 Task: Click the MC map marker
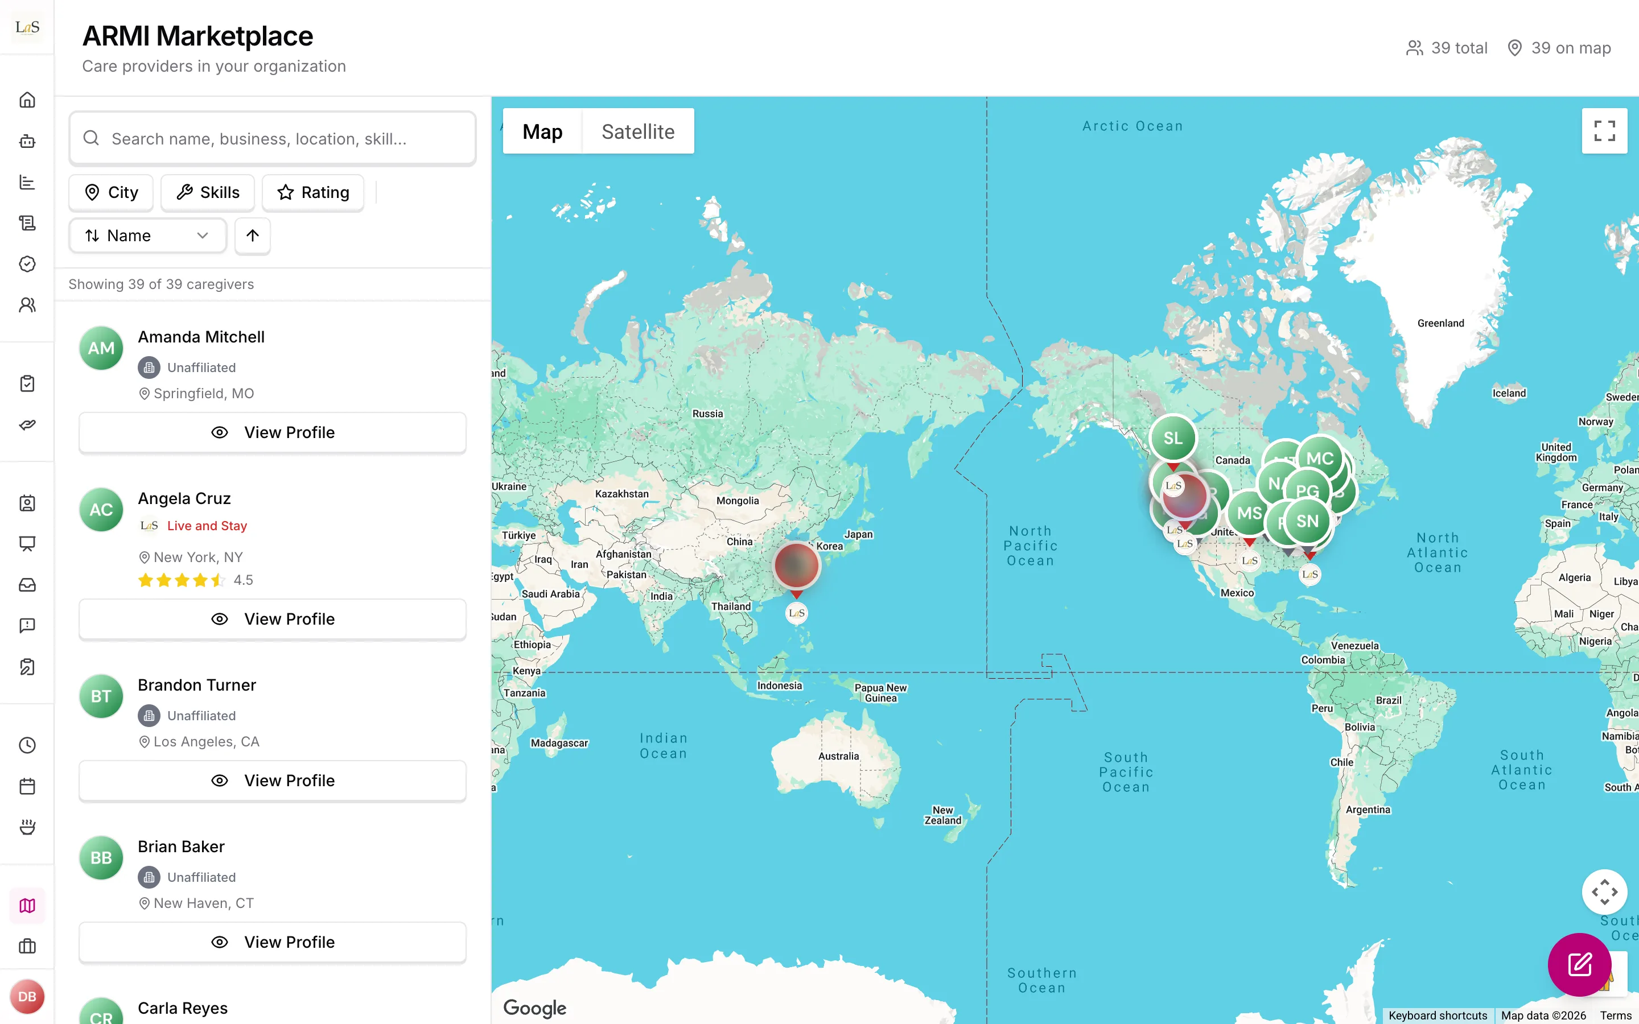(1319, 459)
